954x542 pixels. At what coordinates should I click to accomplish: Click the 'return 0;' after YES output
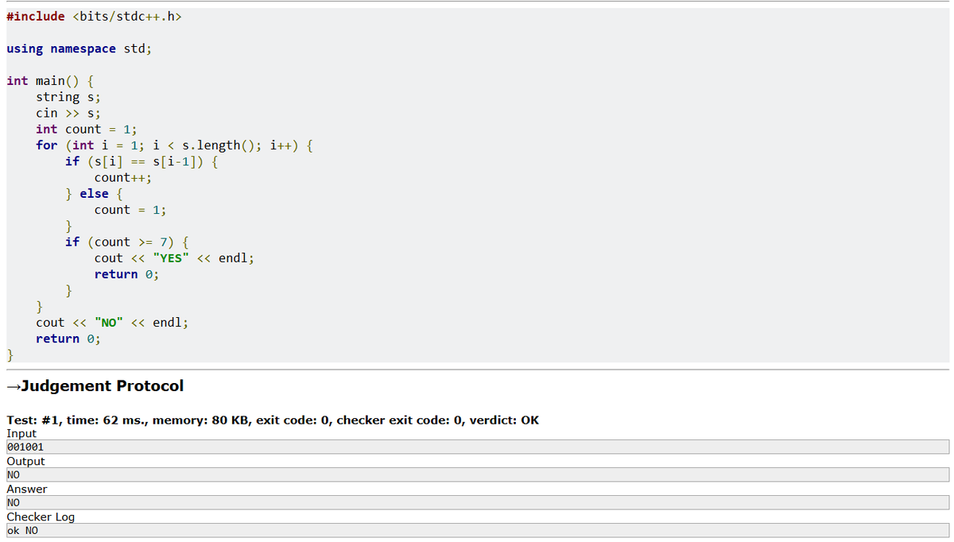point(126,274)
